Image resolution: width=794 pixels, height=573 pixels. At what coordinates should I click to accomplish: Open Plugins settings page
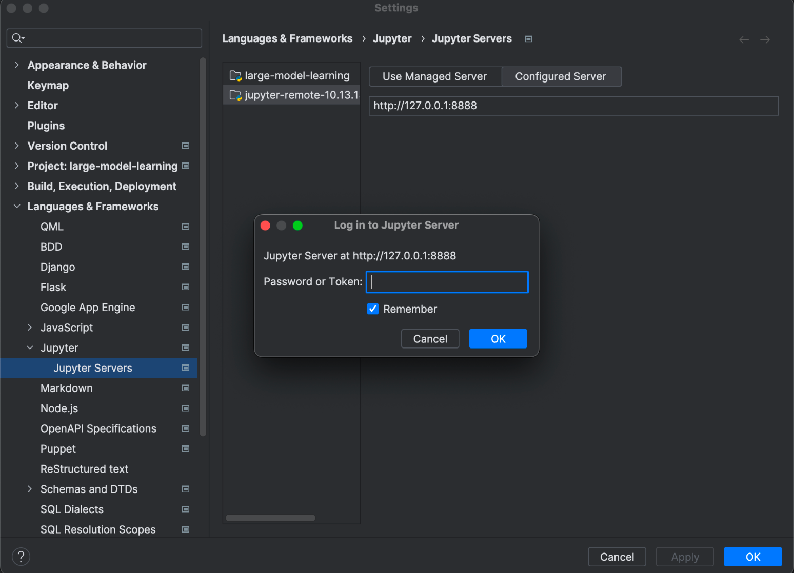click(46, 126)
